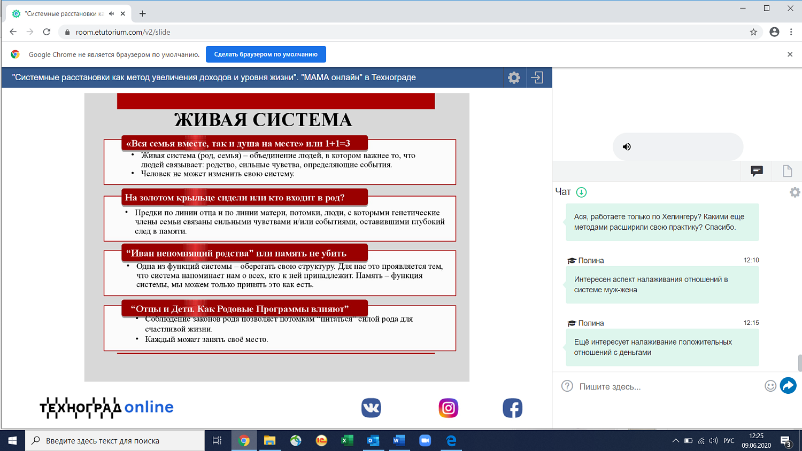Click the Техноград online logo

point(107,408)
